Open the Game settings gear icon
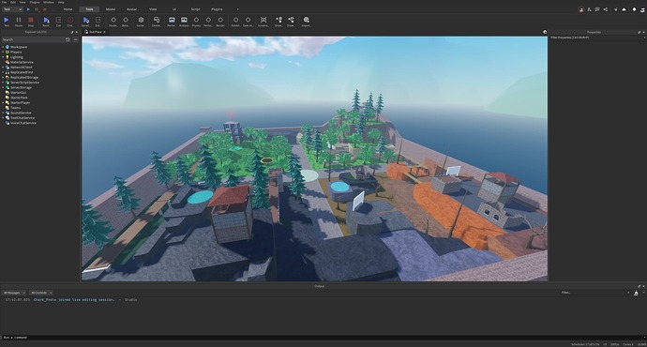Viewport: 647px width, 347px height. pyautogui.click(x=141, y=22)
